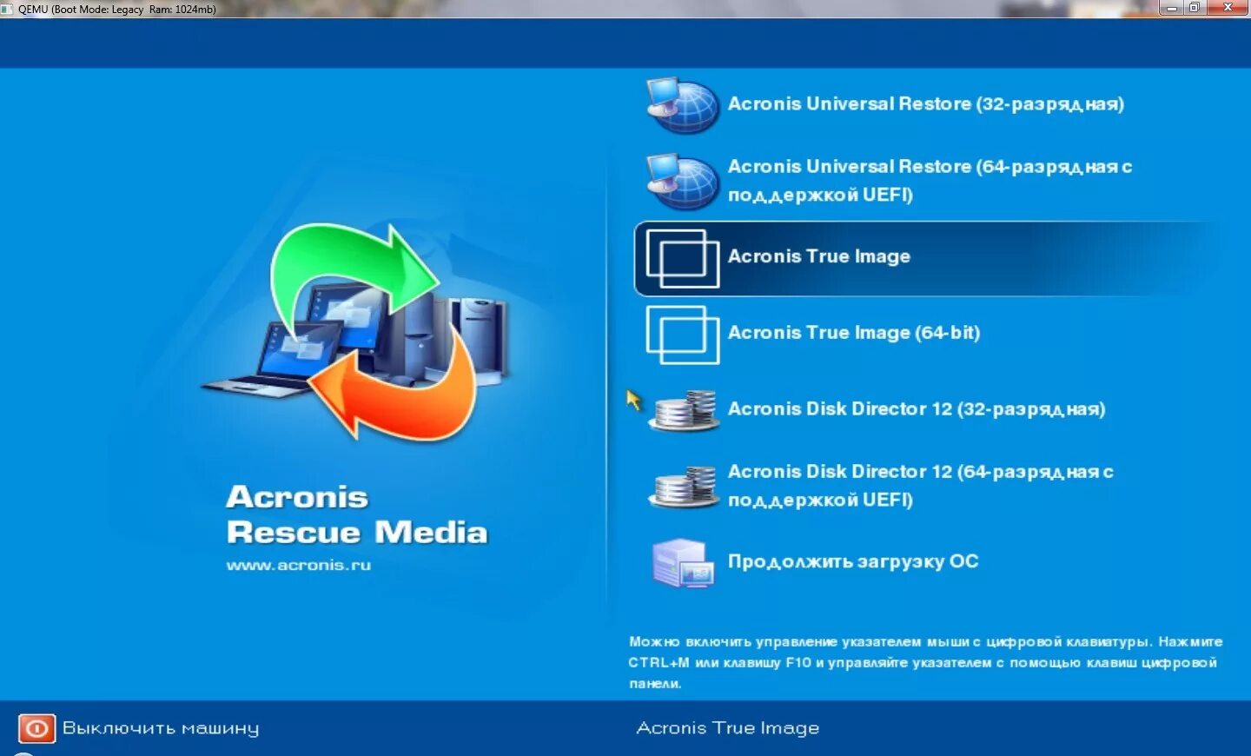Minimize the QEMU window
Screen dimensions: 1251x756
click(x=1171, y=8)
